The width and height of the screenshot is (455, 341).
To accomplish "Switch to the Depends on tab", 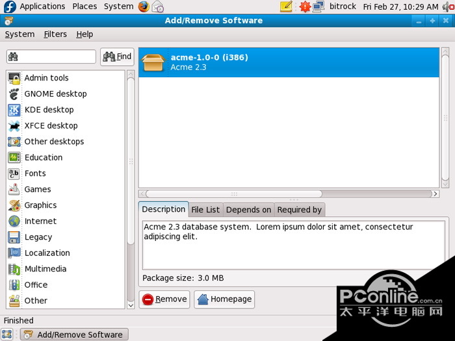I will pyautogui.click(x=248, y=210).
